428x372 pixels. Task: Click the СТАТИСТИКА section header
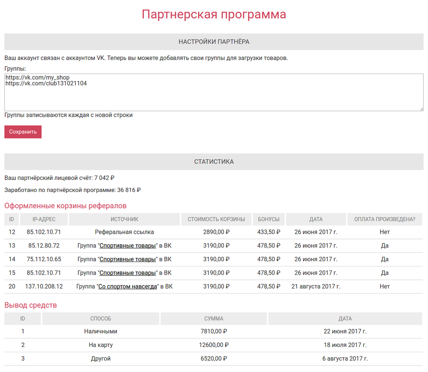(x=214, y=162)
